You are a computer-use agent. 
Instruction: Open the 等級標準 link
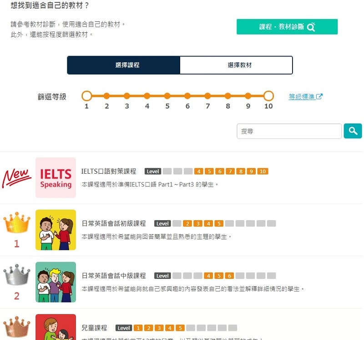coord(305,97)
